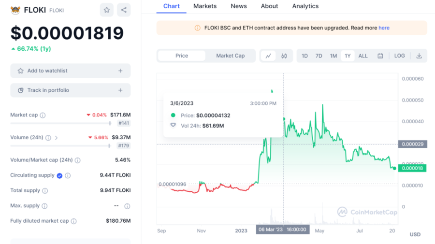435x244 pixels.
Task: Click plus icon on Track in portfolio
Action: 120,90
